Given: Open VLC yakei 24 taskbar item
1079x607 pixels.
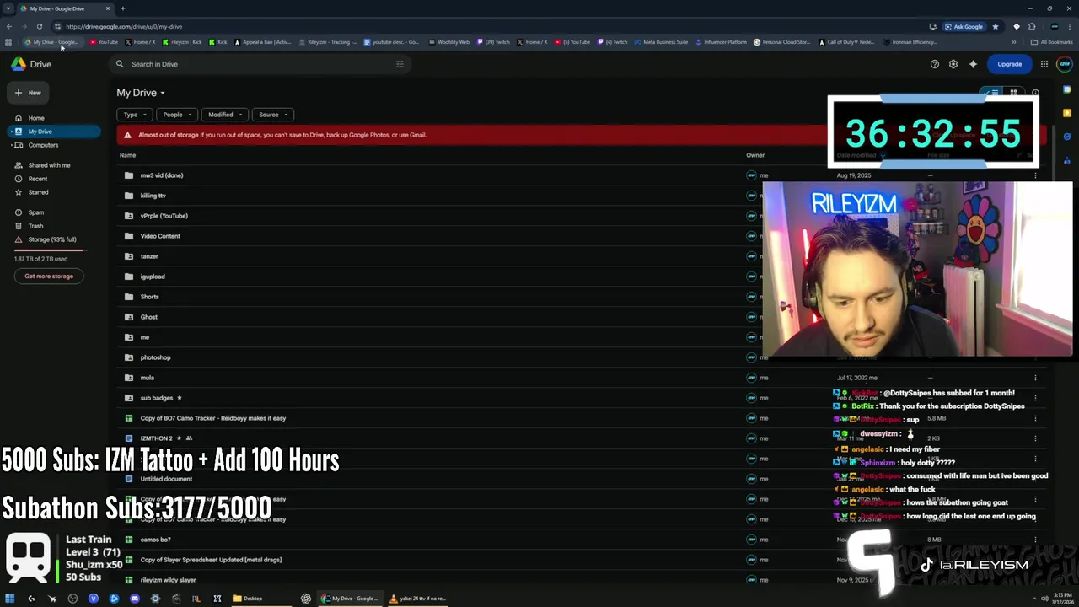Looking at the screenshot, I should coord(418,599).
